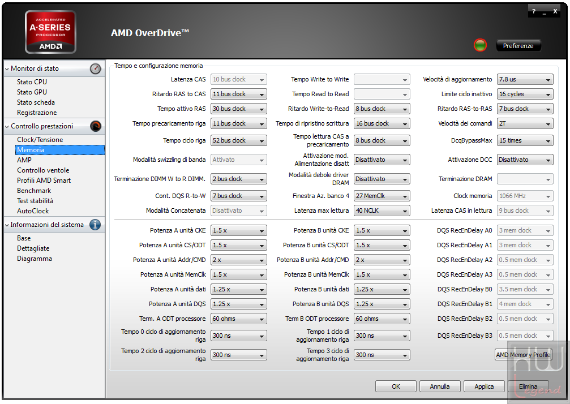Open the Preferenze button
This screenshot has width=570, height=404.
click(518, 46)
